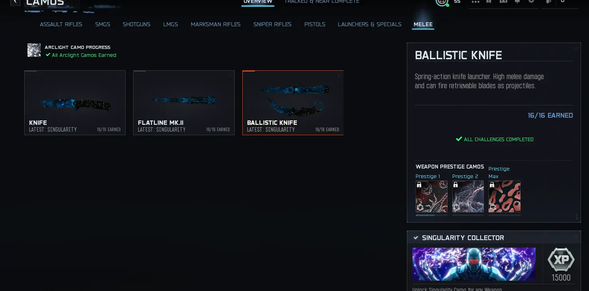Open the Sniper Rifles category tab
Screen dimensions: 589x291
[x=273, y=24]
